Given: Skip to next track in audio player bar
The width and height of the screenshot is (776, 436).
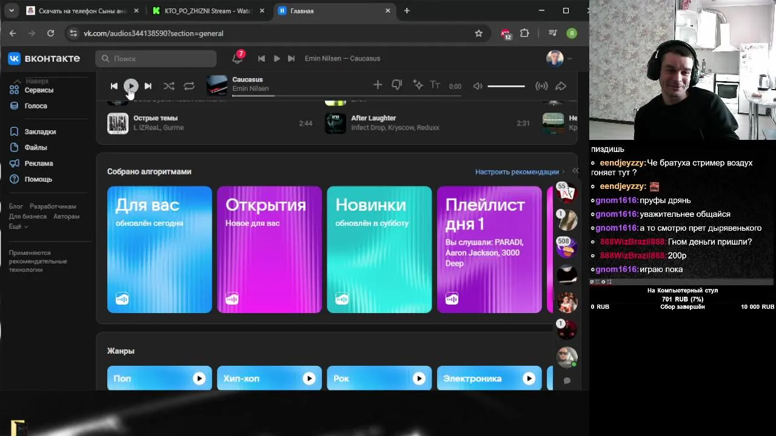Looking at the screenshot, I should tap(148, 86).
